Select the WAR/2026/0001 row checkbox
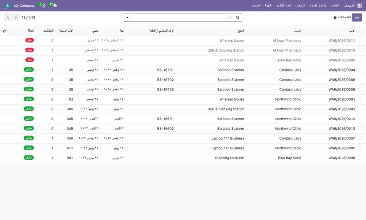Viewport: 366px width, 220px height. pyautogui.click(x=360, y=99)
